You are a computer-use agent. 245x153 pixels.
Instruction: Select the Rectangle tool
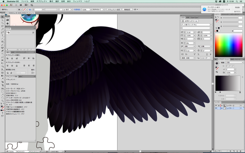pyautogui.click(x=3, y=42)
